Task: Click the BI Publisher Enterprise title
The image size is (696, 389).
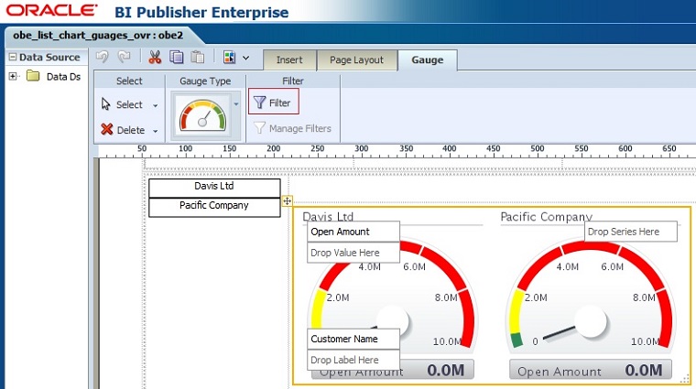Action: 201,12
